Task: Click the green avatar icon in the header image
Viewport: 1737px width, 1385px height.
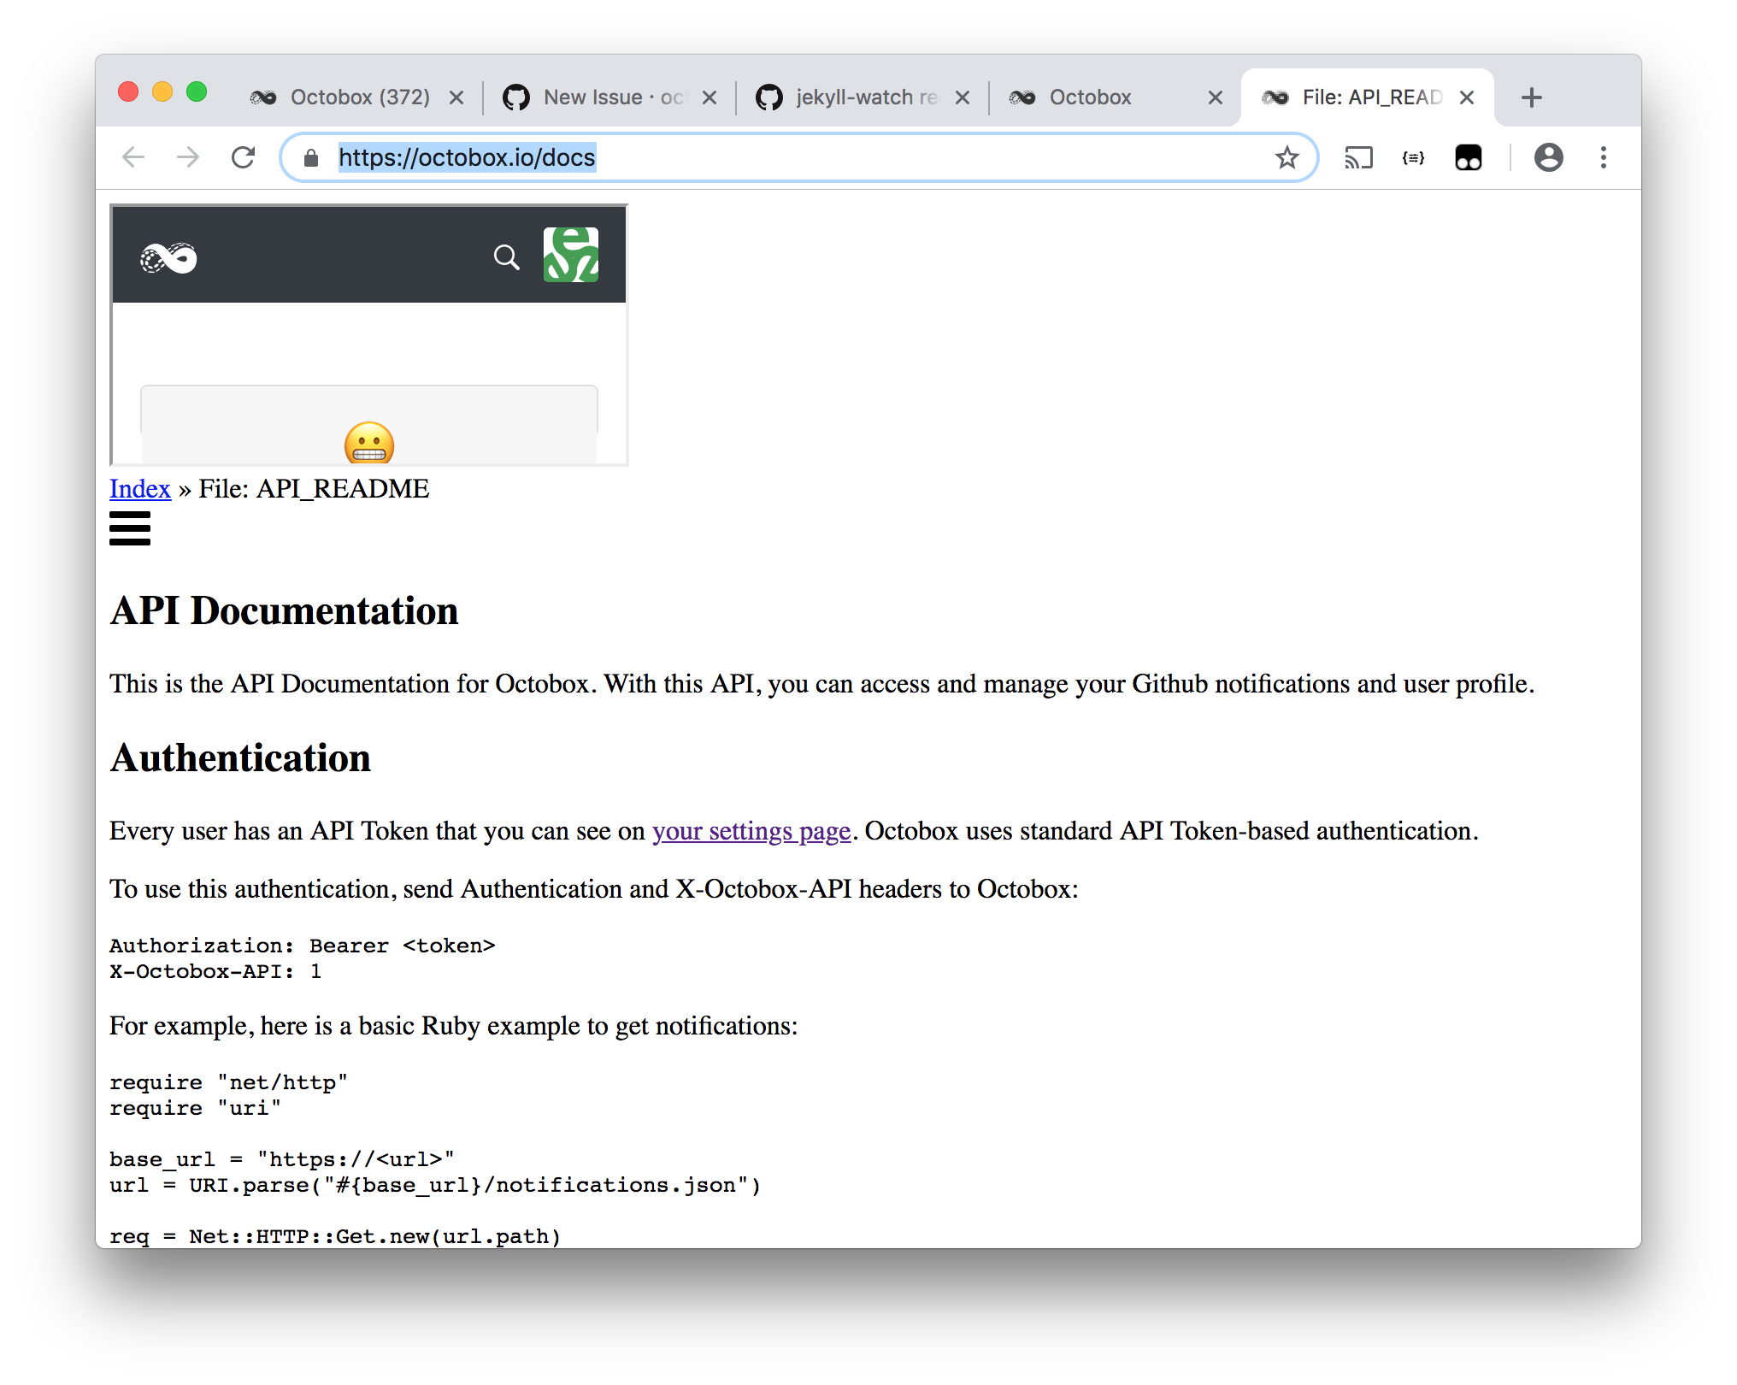Action: pos(570,254)
